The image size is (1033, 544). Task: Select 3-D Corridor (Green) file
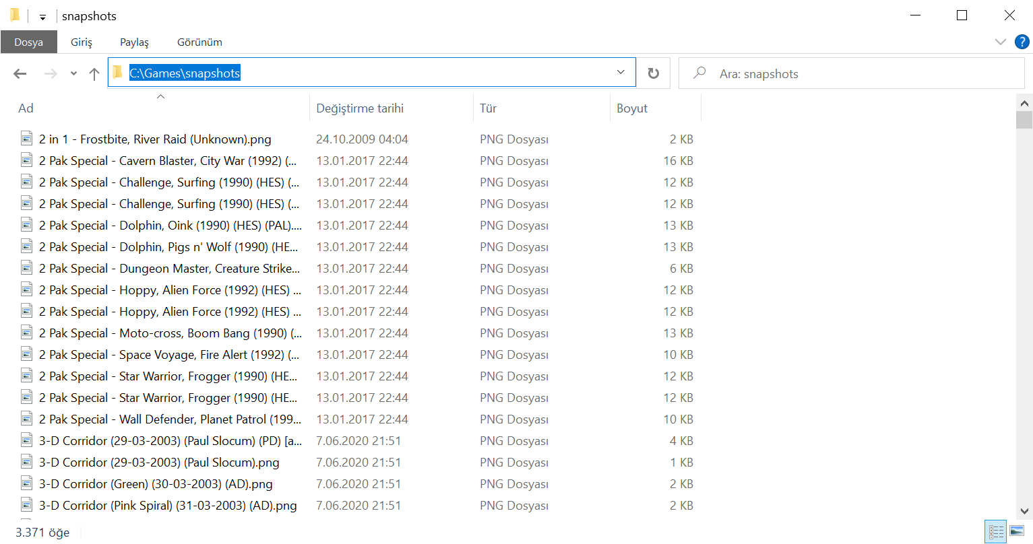[x=156, y=484]
